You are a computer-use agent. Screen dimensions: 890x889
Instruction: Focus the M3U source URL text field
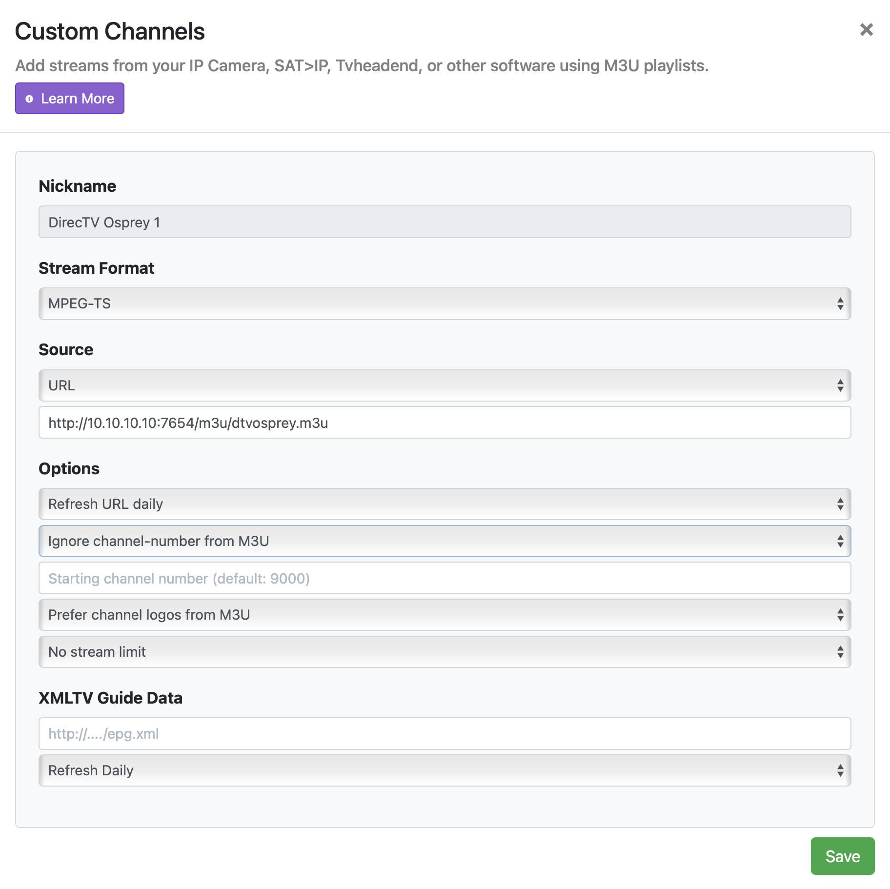444,423
